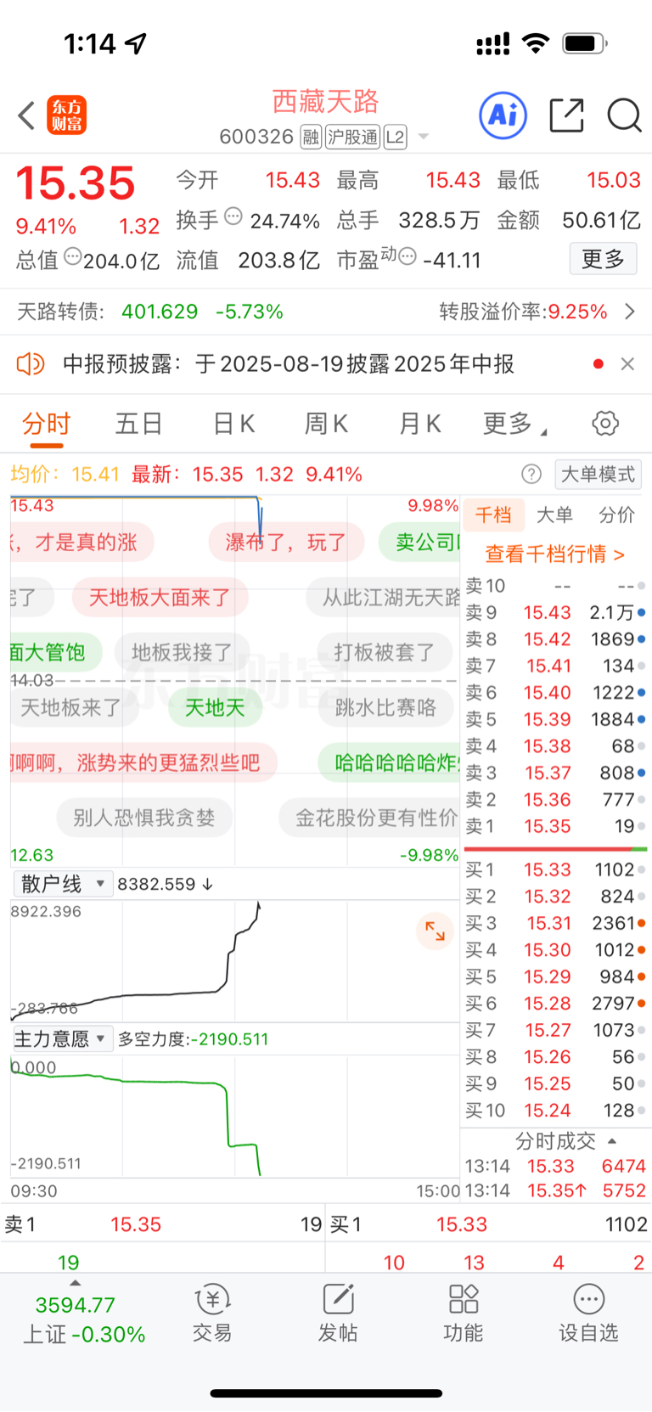The width and height of the screenshot is (652, 1412).
Task: Tap the 13:14 15.33 6474 trade row
Action: 555,1166
